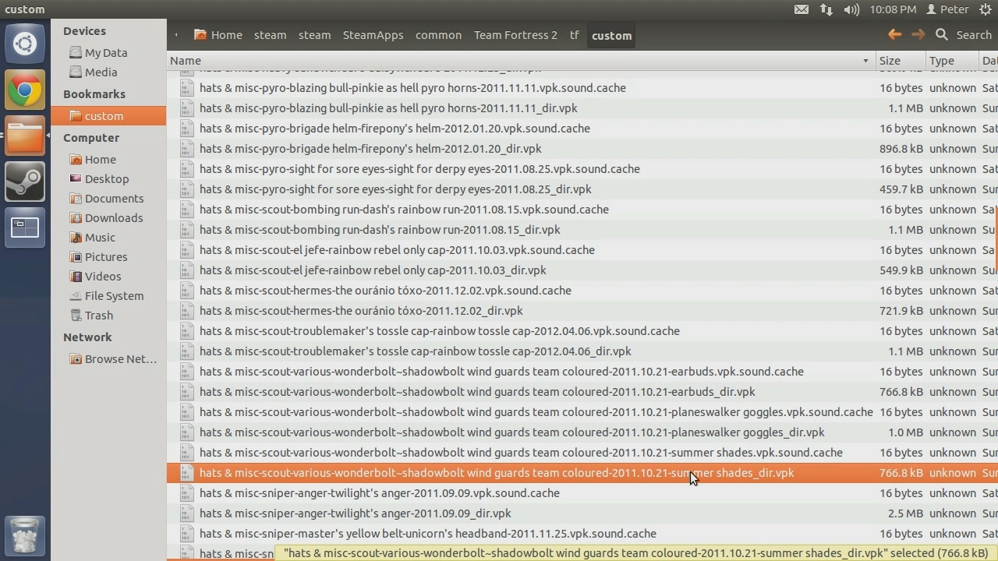
Task: Select blazing bull pinkie horns _dir.vpk file
Action: click(x=388, y=108)
